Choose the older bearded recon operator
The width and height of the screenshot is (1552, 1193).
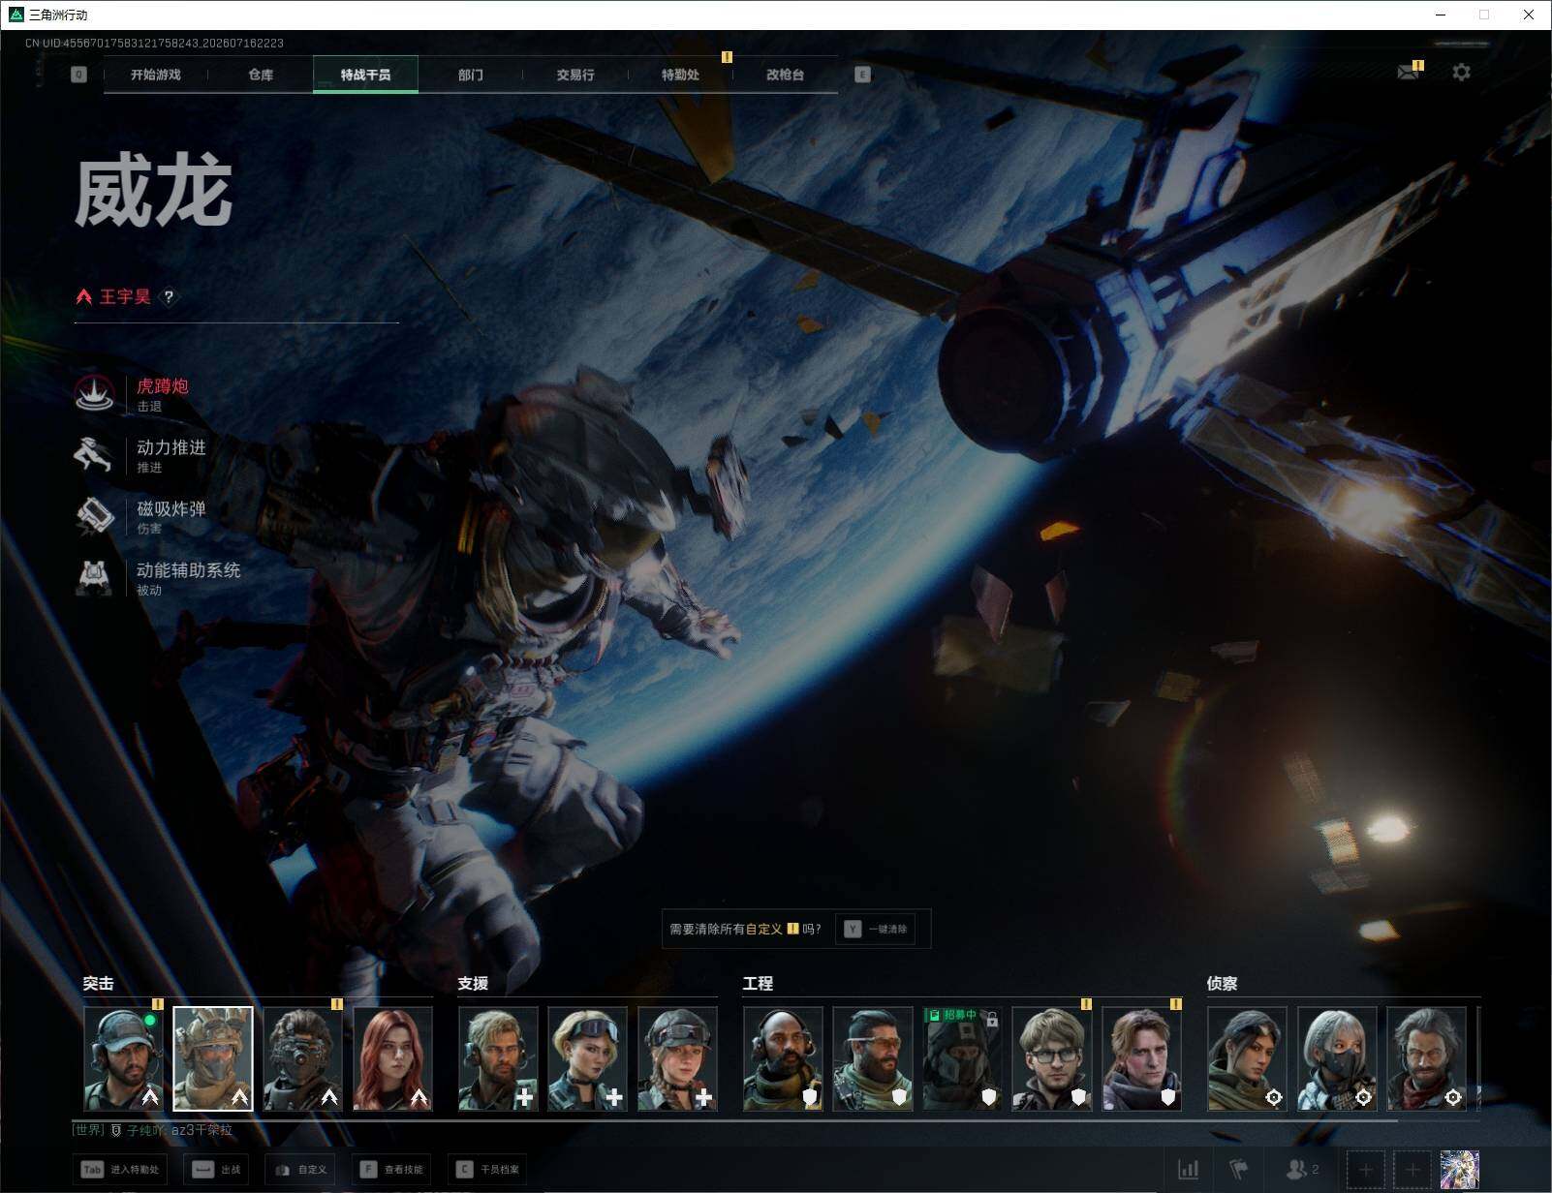coord(1427,1058)
